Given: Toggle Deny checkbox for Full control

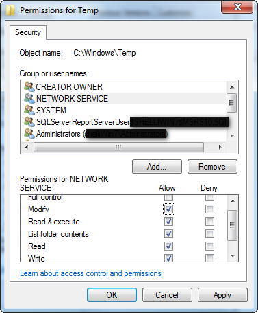Looking at the screenshot, I should pyautogui.click(x=209, y=197).
